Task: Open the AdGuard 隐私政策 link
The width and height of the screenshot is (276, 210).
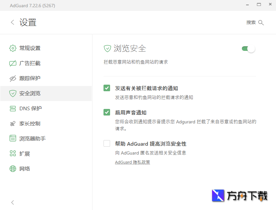Action: point(132,162)
